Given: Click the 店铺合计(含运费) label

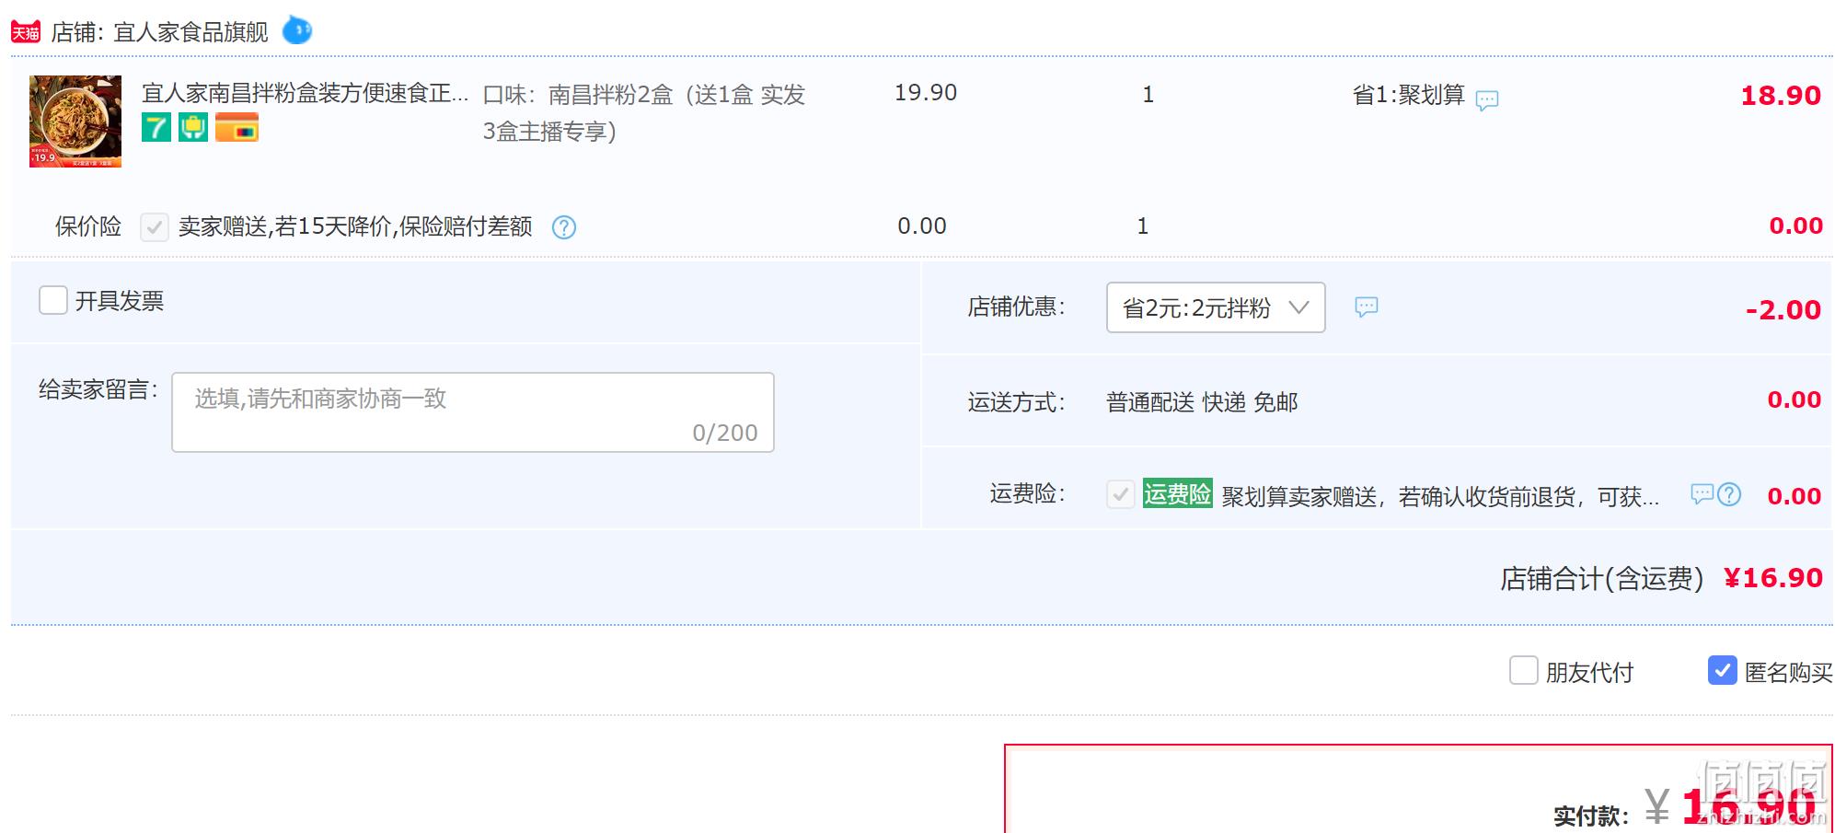Looking at the screenshot, I should coord(1602,579).
